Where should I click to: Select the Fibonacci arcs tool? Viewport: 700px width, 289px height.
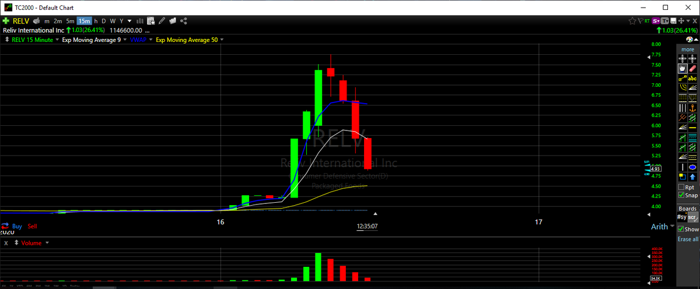tap(682, 87)
